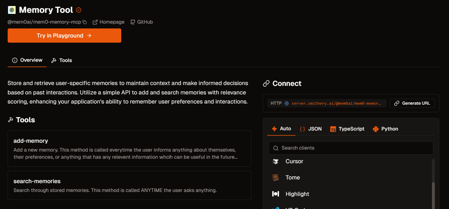Open the Homepage link
This screenshot has height=209, width=449.
click(x=108, y=22)
